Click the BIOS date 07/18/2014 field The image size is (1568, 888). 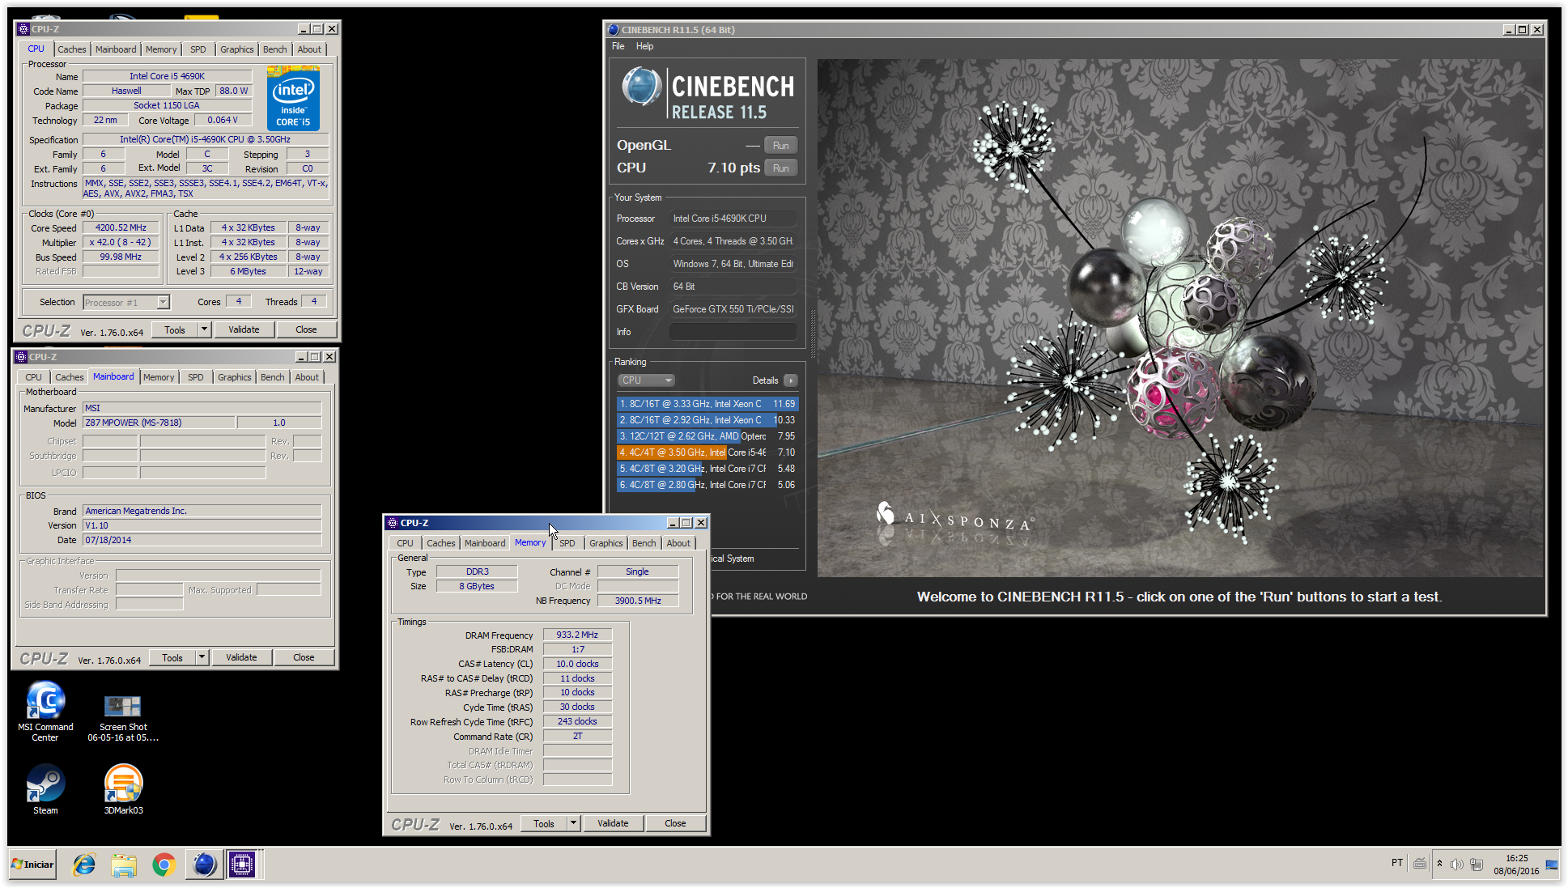pyautogui.click(x=202, y=540)
